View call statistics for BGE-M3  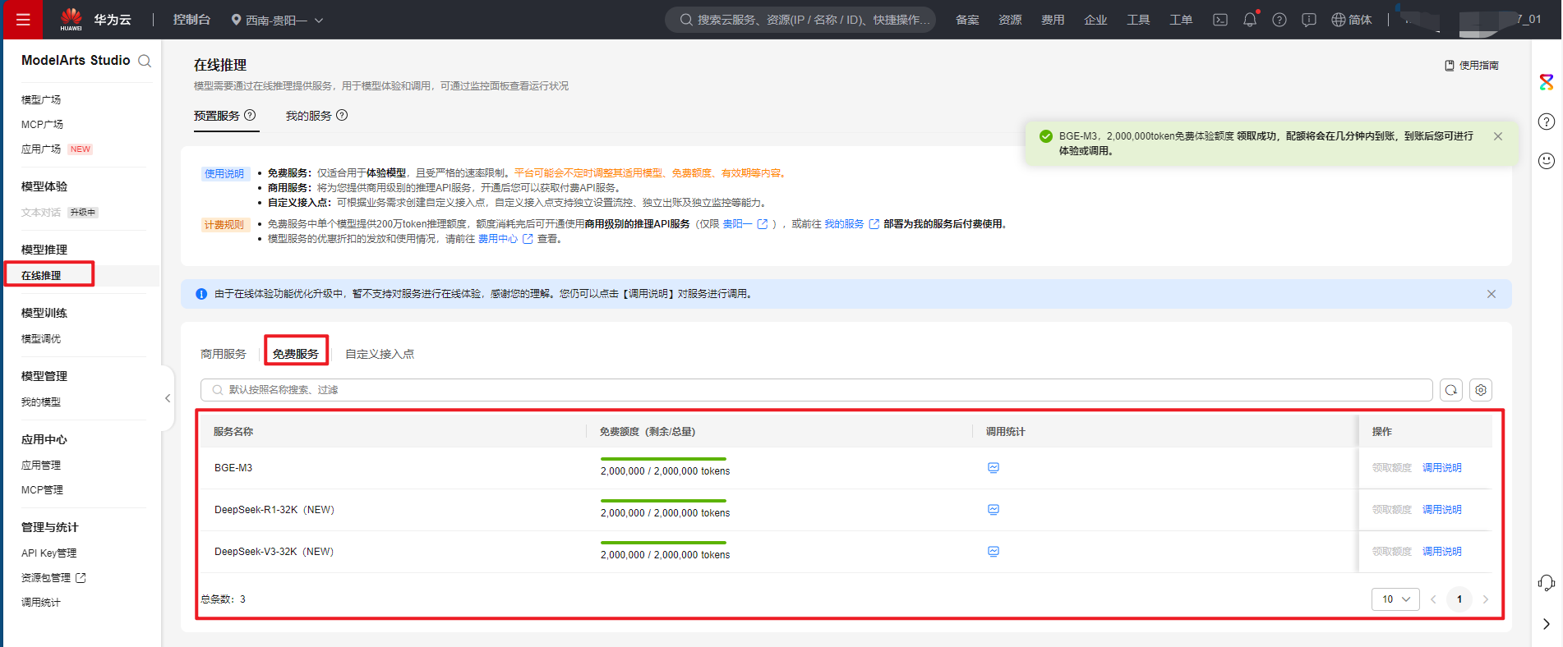coord(994,468)
